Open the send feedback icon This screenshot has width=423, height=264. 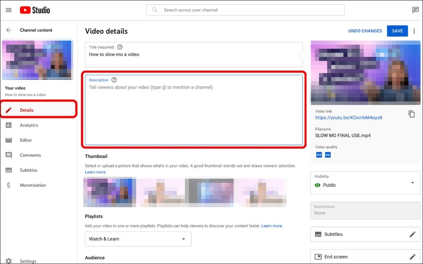click(x=415, y=10)
